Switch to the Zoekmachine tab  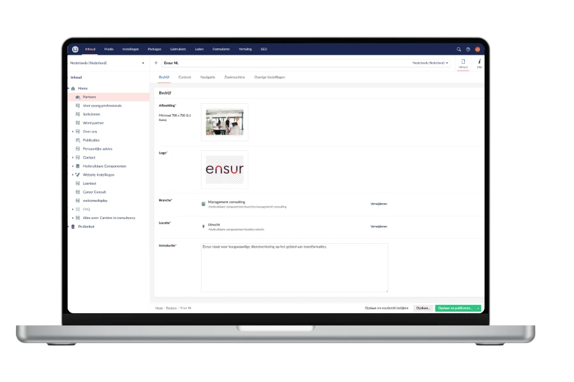tap(234, 77)
